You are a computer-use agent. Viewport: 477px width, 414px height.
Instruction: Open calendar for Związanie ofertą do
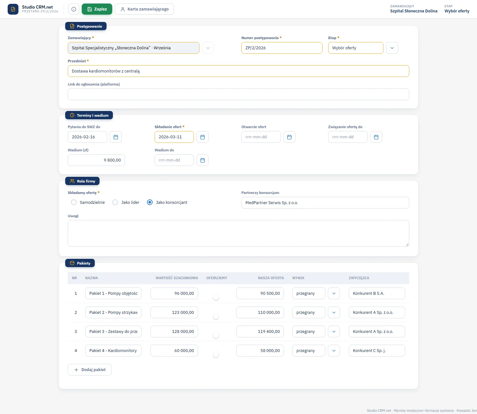click(x=376, y=137)
